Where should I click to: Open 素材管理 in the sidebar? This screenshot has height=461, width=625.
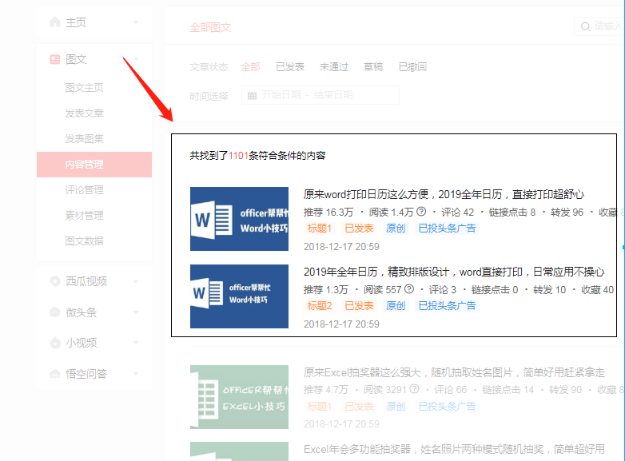point(84,216)
